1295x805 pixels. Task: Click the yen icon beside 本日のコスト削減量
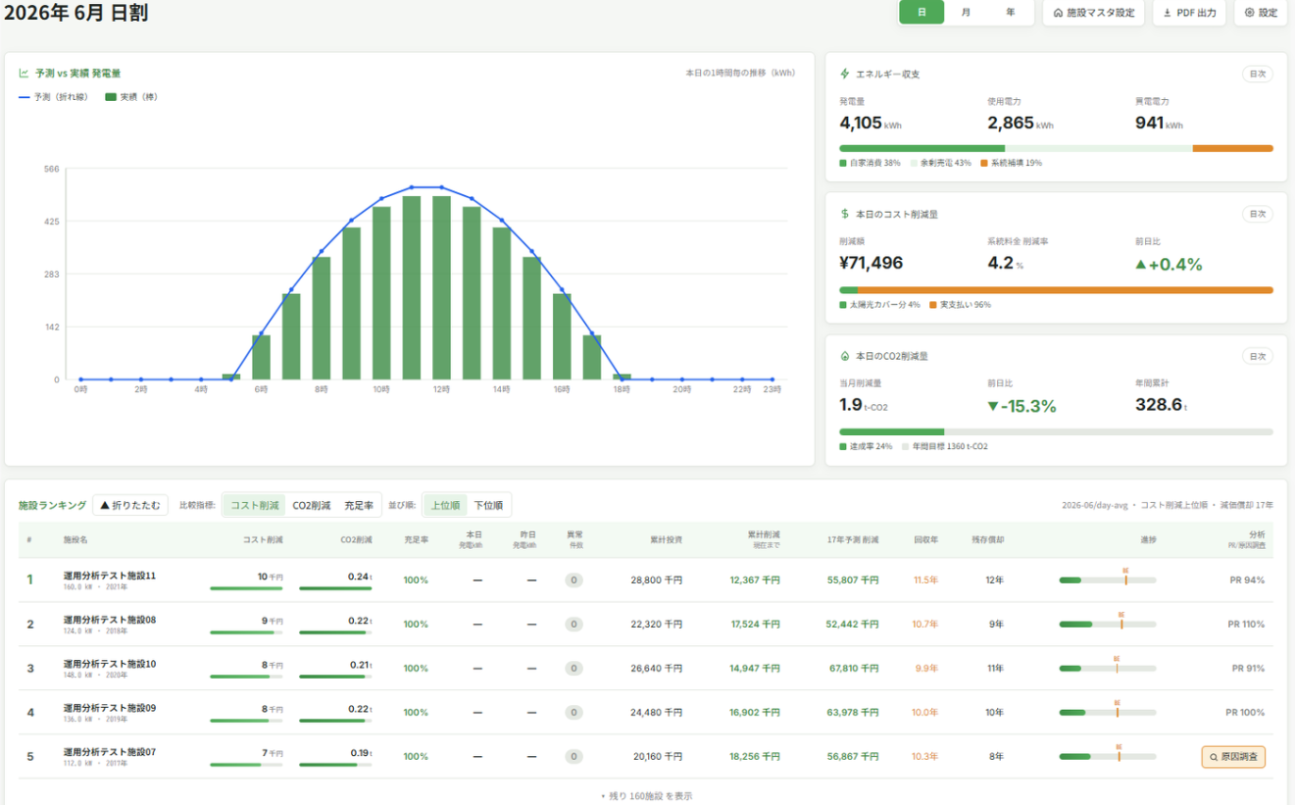(x=845, y=214)
